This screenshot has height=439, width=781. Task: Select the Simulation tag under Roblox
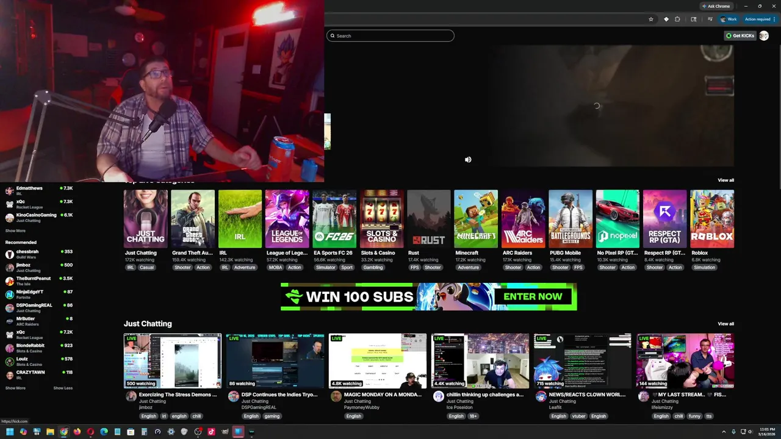point(704,267)
